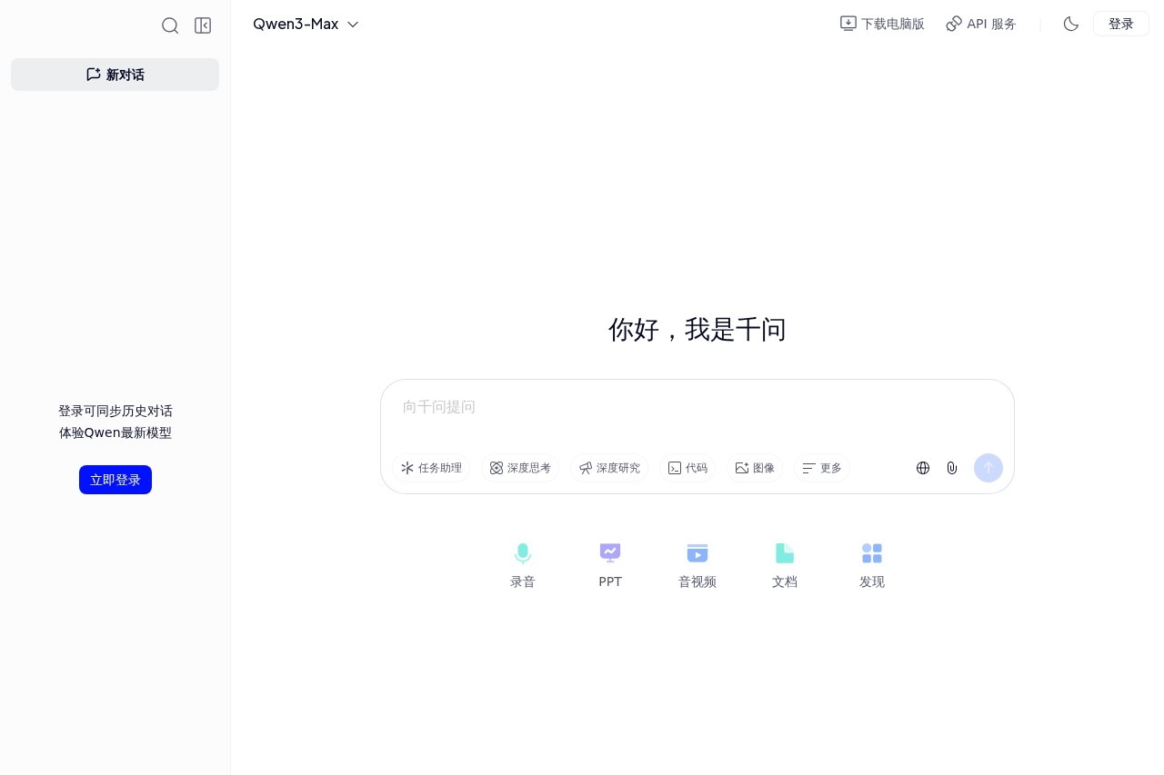Switch to dark mode with the moon icon
Viewport: 1164px width, 775px height.
click(1071, 24)
